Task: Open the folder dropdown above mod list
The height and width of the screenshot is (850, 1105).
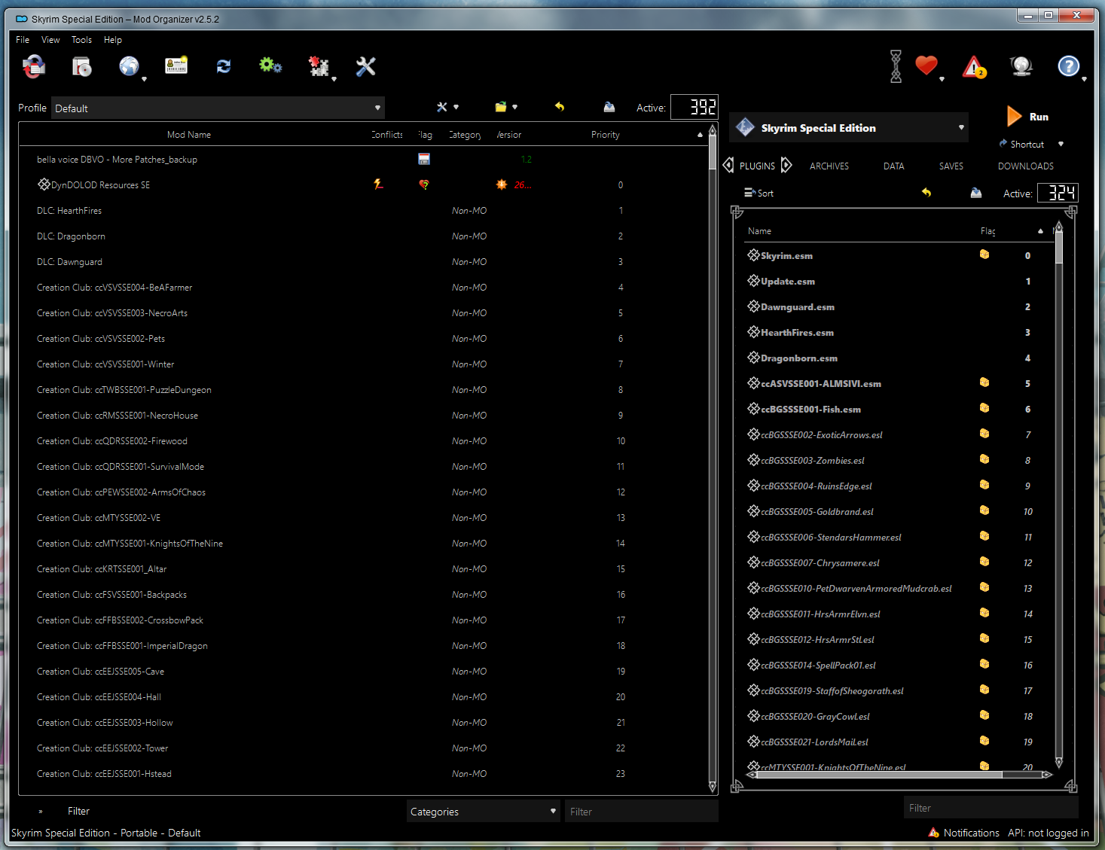Action: (506, 107)
